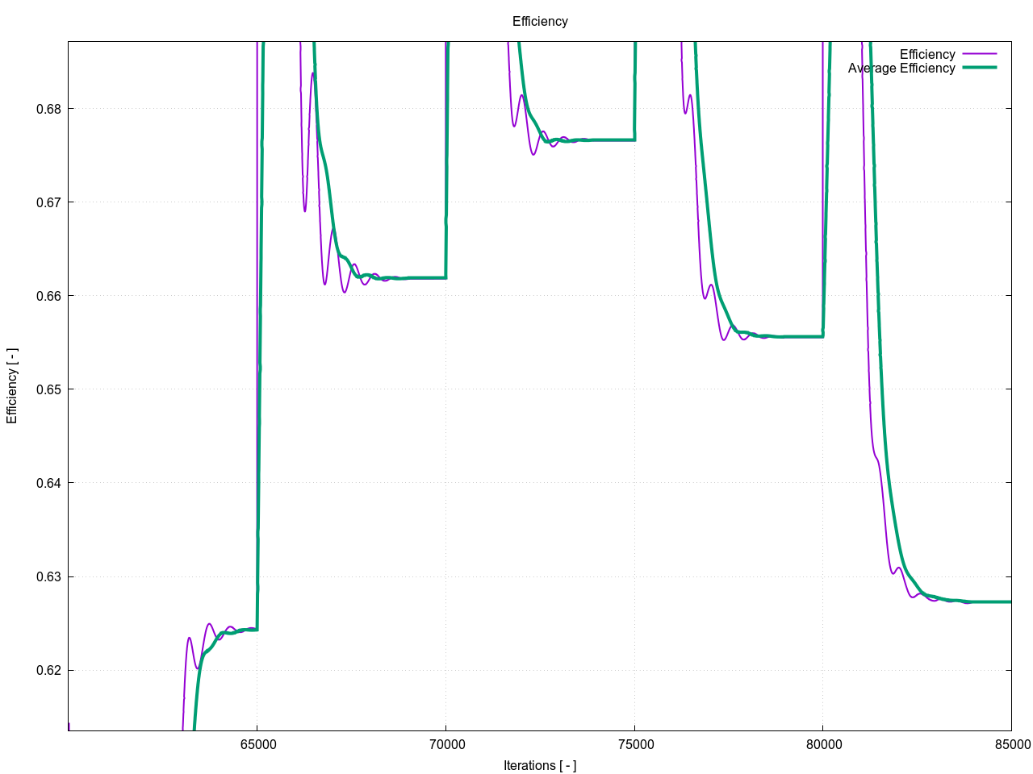Click the 75000 x-axis tick label
The image size is (1033, 774).
(634, 744)
